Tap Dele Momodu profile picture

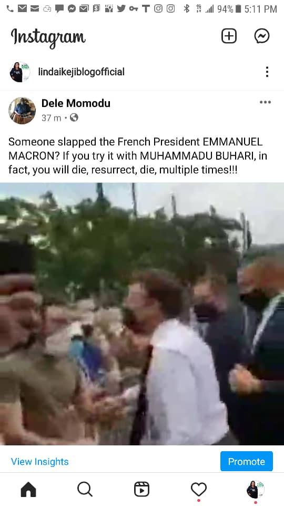(22, 111)
